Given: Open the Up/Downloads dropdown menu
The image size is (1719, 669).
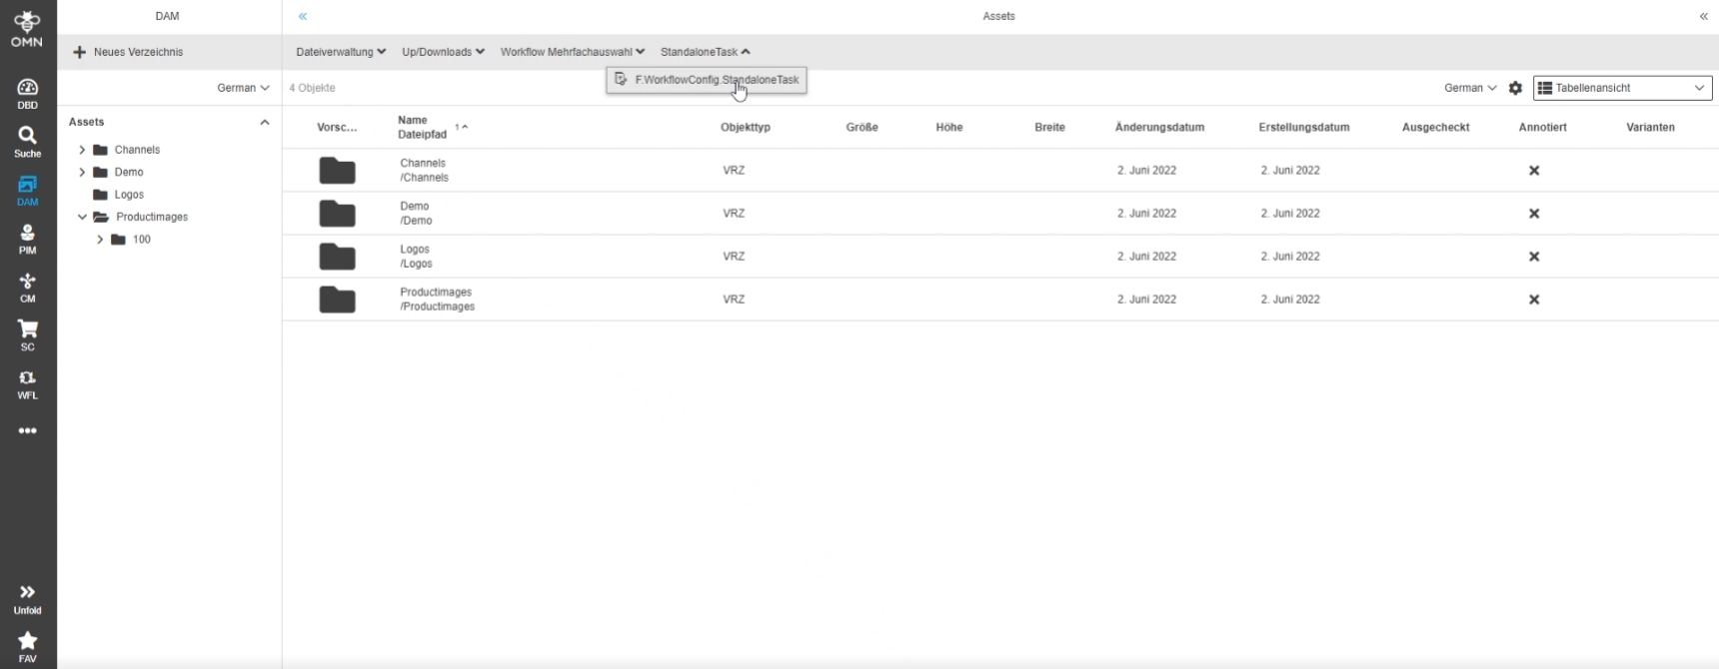Looking at the screenshot, I should 443,52.
